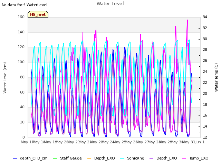
Task: Toggle the Temp_EXO legend entry
Action: 195,158
